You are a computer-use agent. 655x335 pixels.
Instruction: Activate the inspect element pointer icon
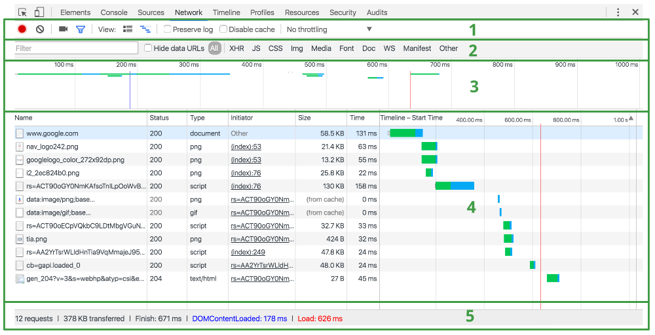click(x=23, y=12)
